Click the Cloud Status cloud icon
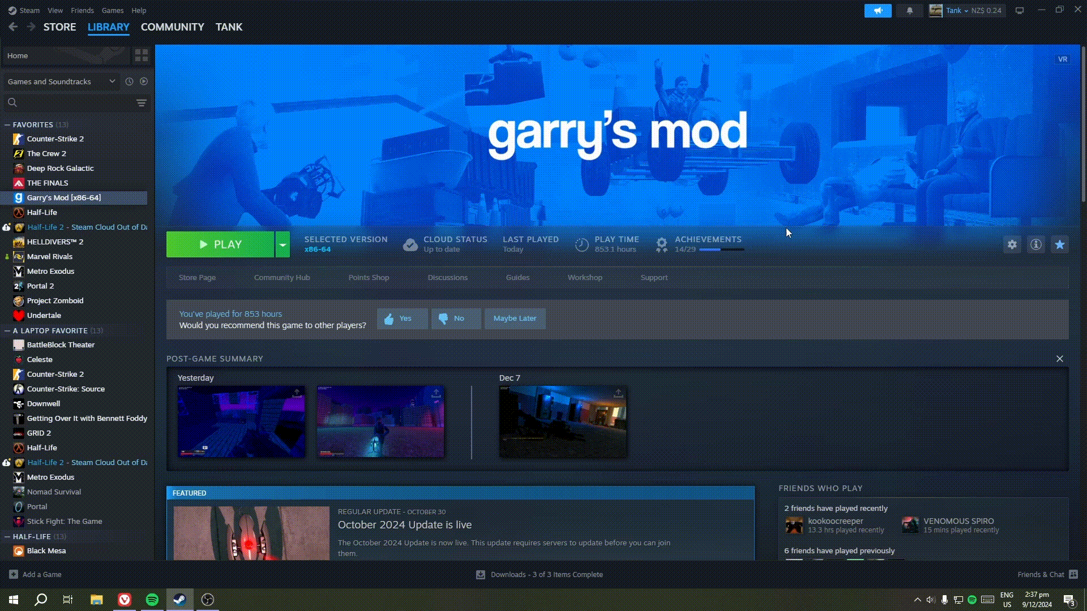Viewport: 1087px width, 611px height. click(410, 244)
